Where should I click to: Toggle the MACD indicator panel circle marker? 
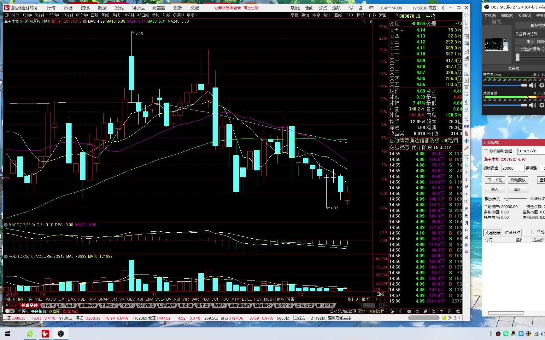(x=6, y=225)
